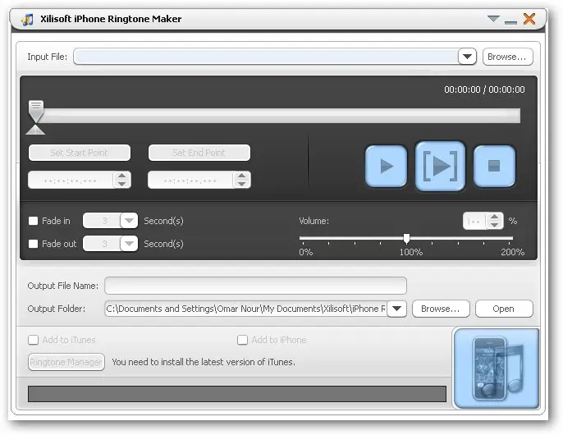
Task: Click the volume slider thumb at 100%
Action: [x=406, y=239]
